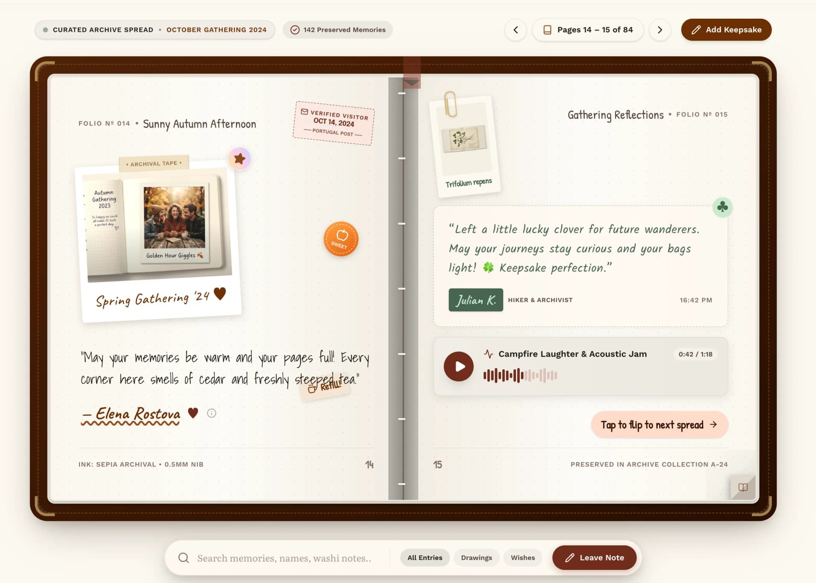Click the Ink: Sepia Archival footer text
Screen dimensions: 816x583
pyautogui.click(x=141, y=464)
